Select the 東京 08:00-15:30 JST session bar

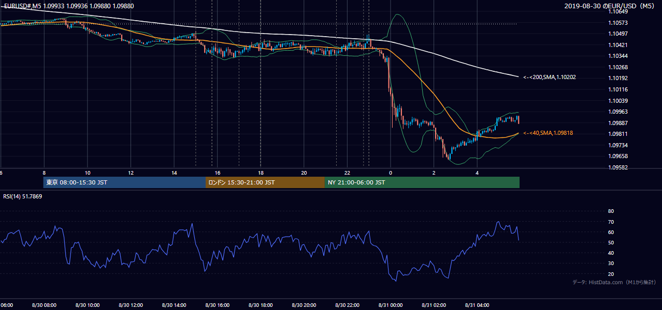[124, 182]
